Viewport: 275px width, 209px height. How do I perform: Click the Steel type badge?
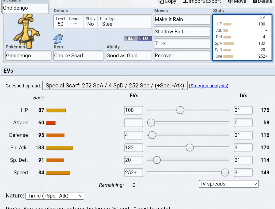click(130, 38)
